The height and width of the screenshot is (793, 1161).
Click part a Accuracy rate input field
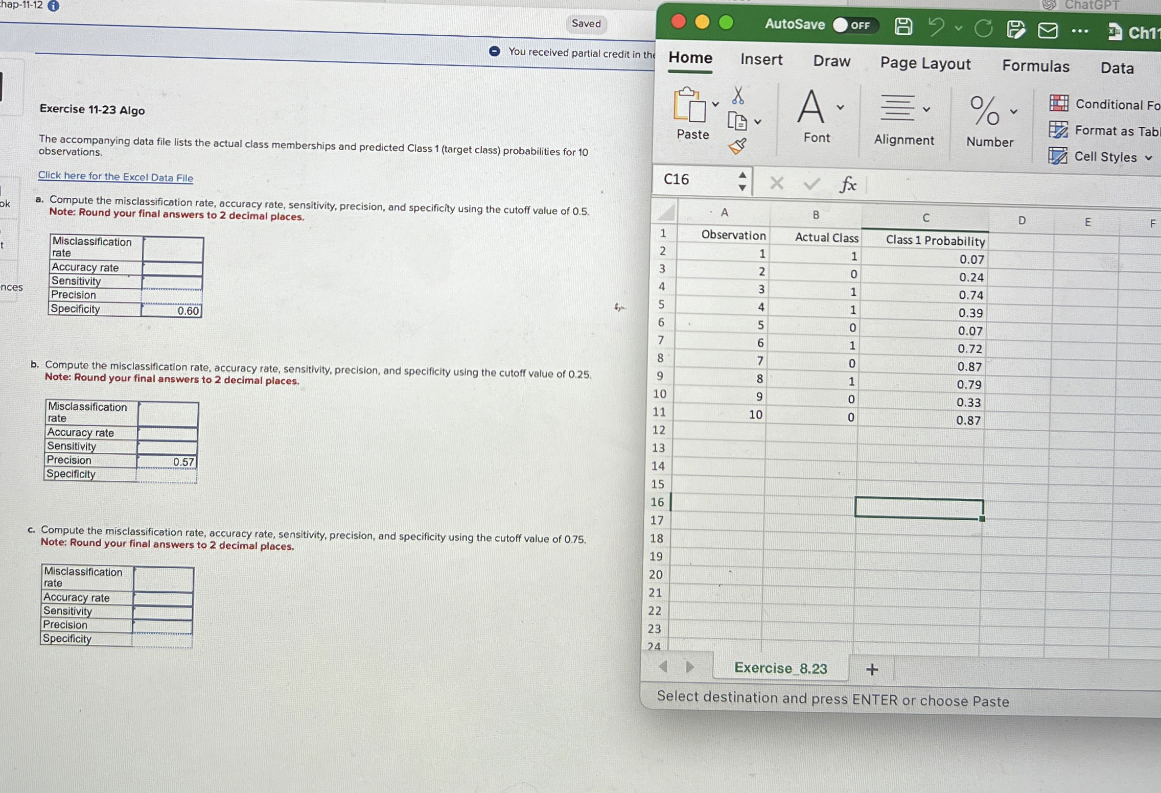point(172,269)
